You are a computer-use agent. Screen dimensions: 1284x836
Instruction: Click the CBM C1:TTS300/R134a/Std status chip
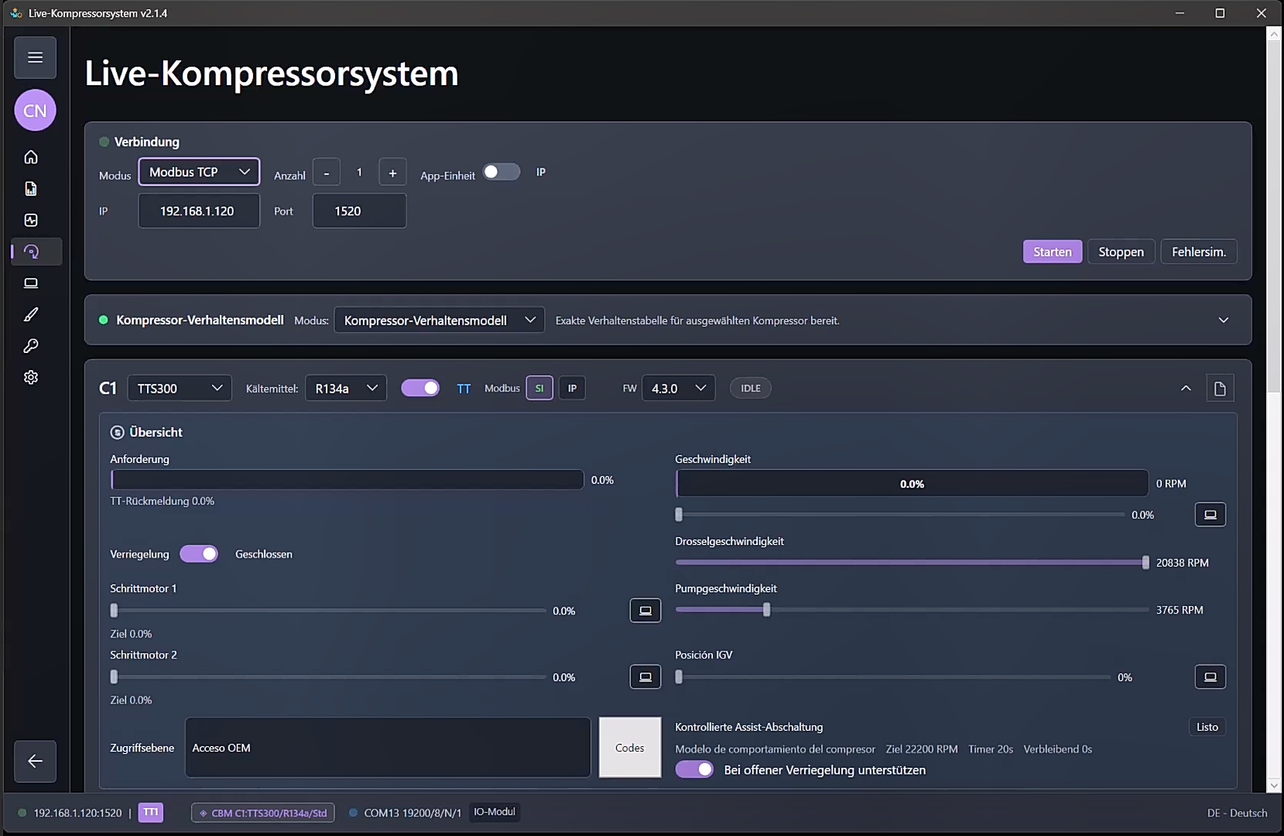click(x=263, y=813)
